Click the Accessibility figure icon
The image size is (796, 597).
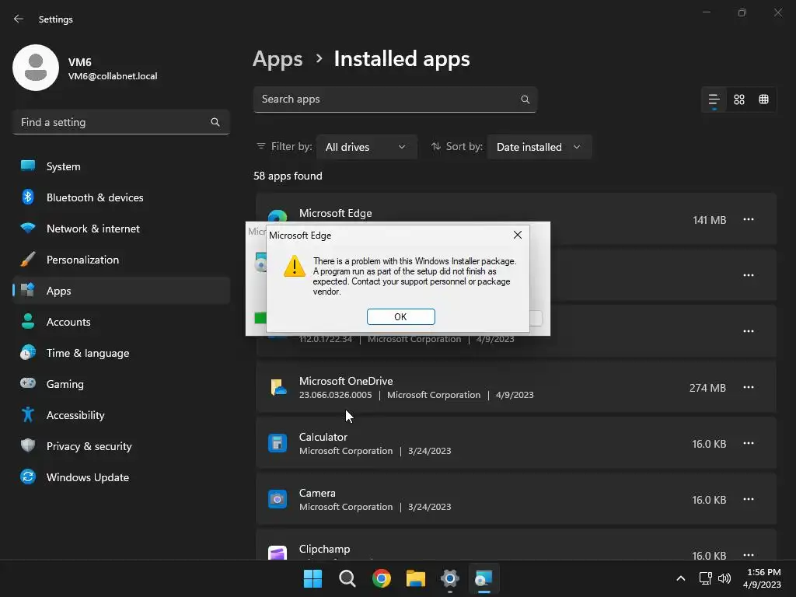(28, 415)
